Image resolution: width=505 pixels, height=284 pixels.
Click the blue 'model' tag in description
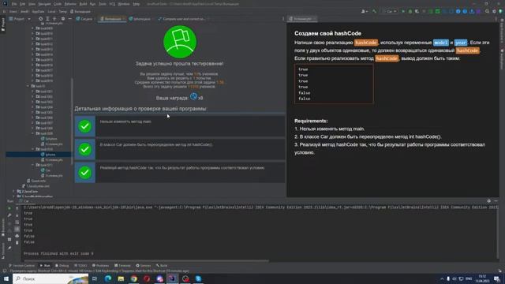point(441,43)
